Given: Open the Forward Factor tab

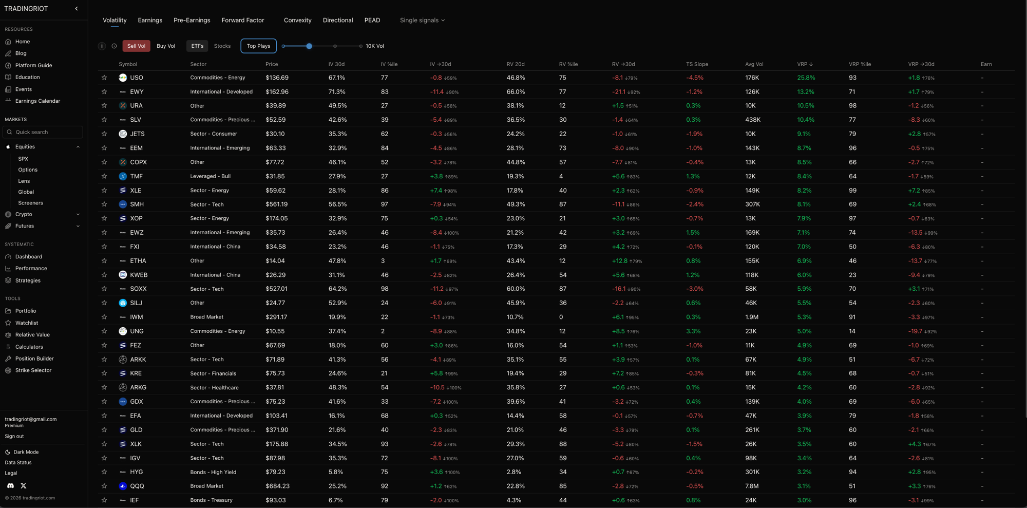Looking at the screenshot, I should [243, 20].
